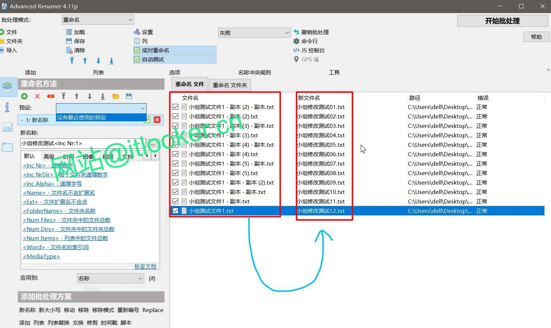The height and width of the screenshot is (328, 551).
Task: Uncheck file 小坦测试文件1 - 副本.txt
Action: [x=175, y=201]
